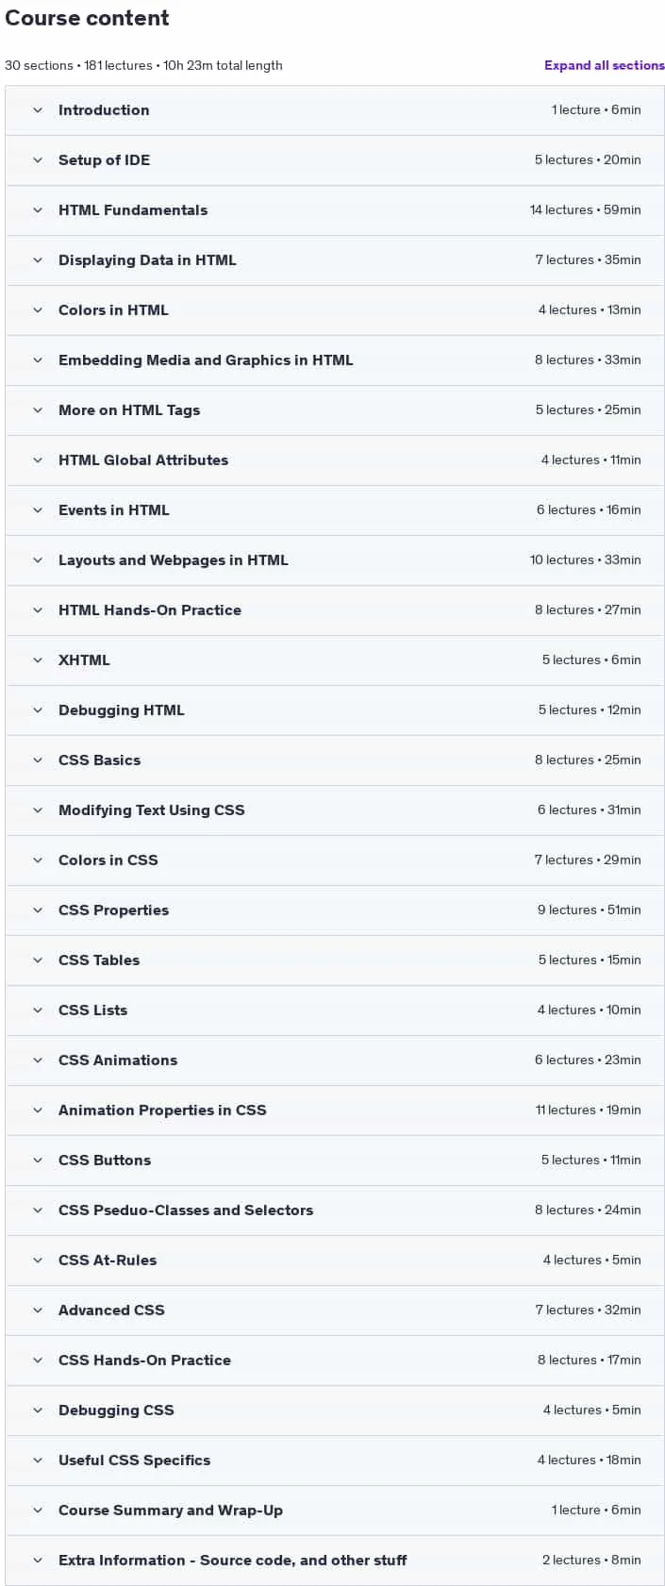
Task: Select the Debugging HTML section row
Action: point(335,710)
